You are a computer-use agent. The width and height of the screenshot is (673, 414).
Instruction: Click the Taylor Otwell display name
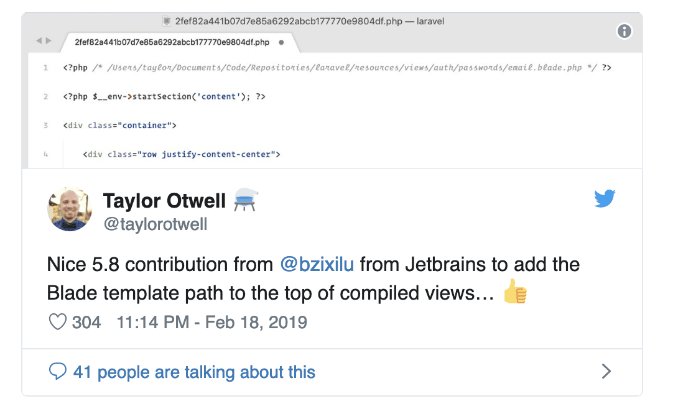[164, 201]
